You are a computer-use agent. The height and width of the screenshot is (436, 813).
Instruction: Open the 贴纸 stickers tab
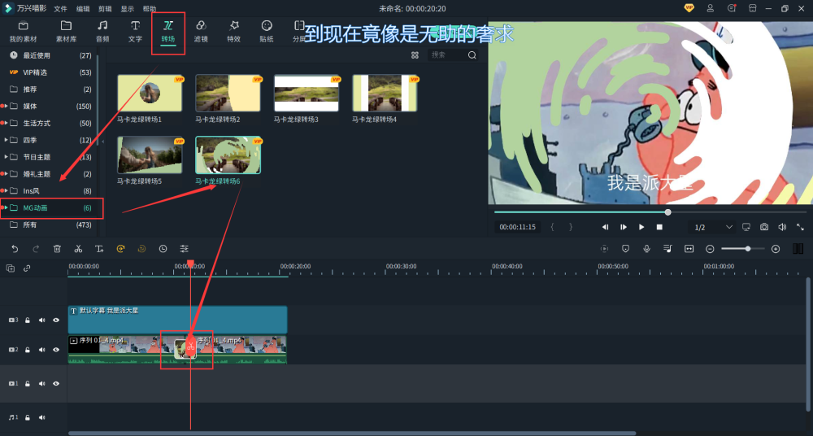pyautogui.click(x=267, y=31)
